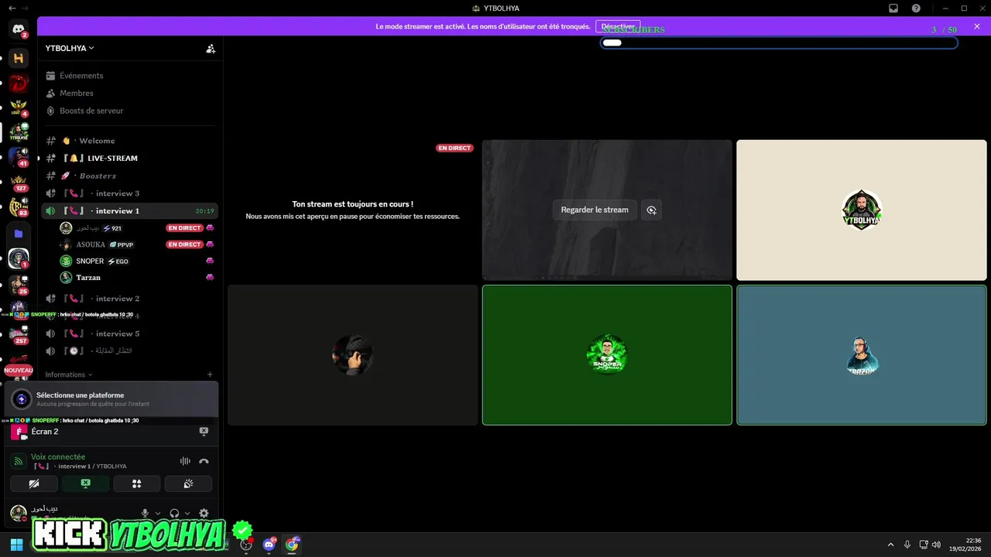Click EN DIRECT badge next to ASOUKA

(x=184, y=244)
